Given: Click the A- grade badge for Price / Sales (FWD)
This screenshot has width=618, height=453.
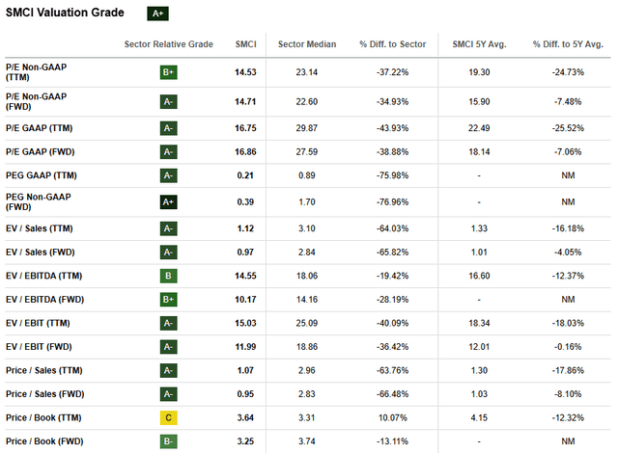Looking at the screenshot, I should (x=169, y=394).
